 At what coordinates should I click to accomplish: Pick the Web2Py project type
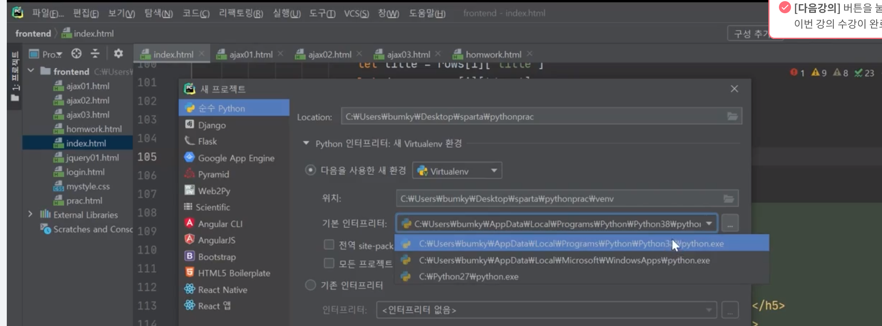click(234, 191)
